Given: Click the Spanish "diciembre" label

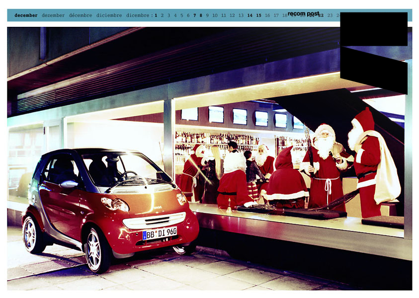Looking at the screenshot, I should [x=109, y=15].
